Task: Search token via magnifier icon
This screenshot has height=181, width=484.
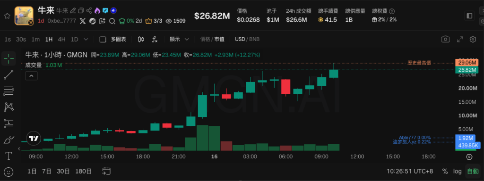Action: [x=112, y=21]
